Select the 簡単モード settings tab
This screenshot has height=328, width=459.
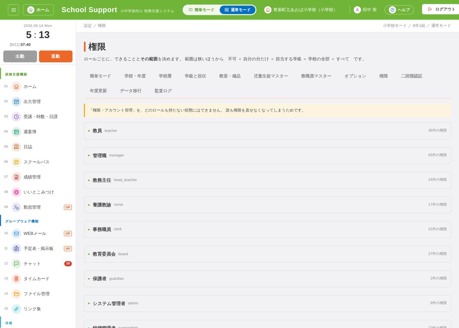(x=100, y=76)
